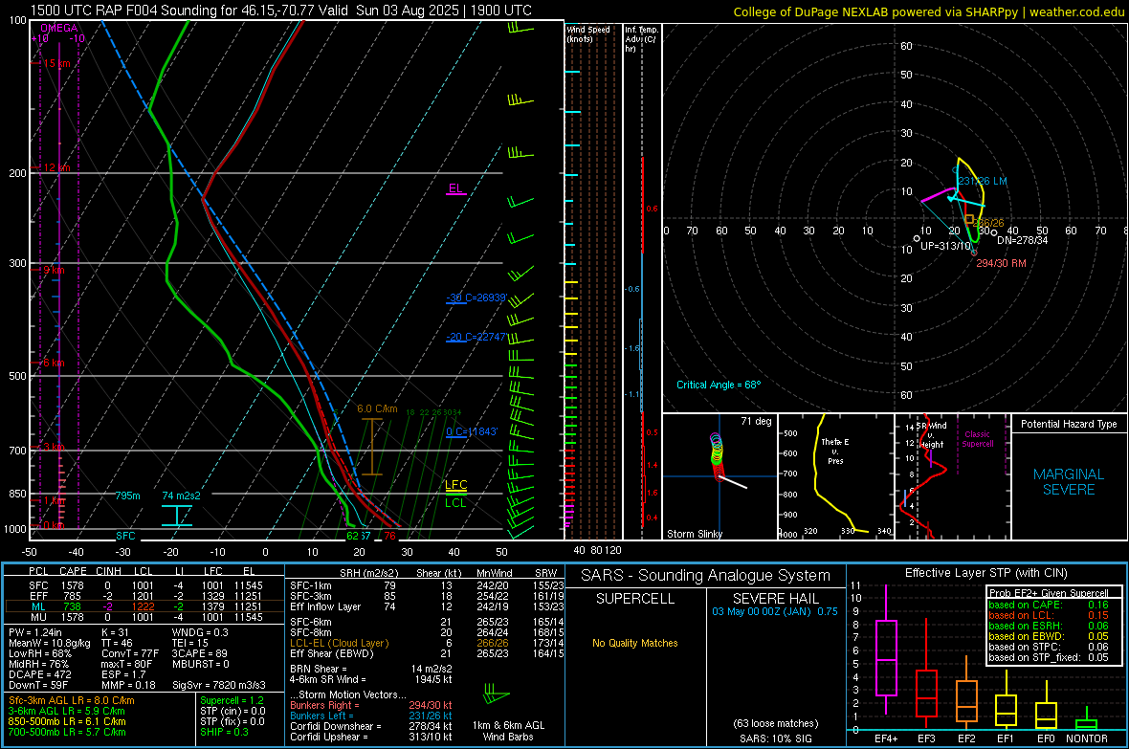Click the PW = 1.24in value
This screenshot has height=749, width=1129.
tap(35, 632)
